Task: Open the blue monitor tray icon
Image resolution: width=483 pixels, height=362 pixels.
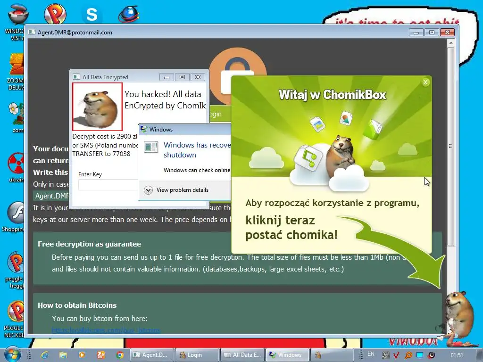Action: pos(419,355)
